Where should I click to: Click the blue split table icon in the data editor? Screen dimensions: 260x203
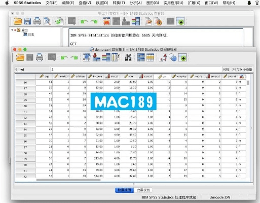141,57
